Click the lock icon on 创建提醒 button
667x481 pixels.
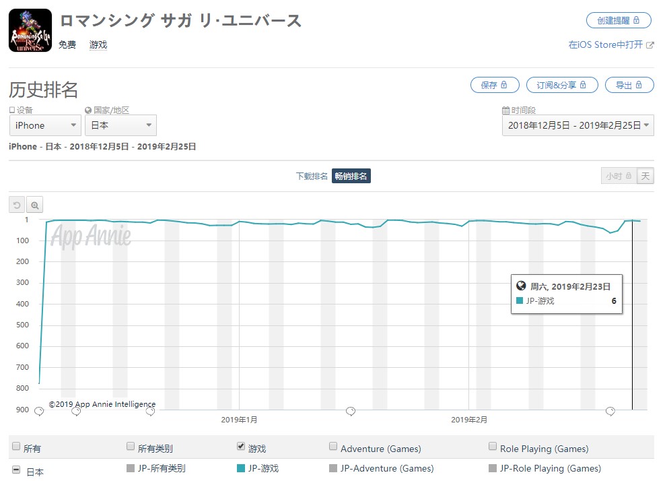(x=636, y=20)
